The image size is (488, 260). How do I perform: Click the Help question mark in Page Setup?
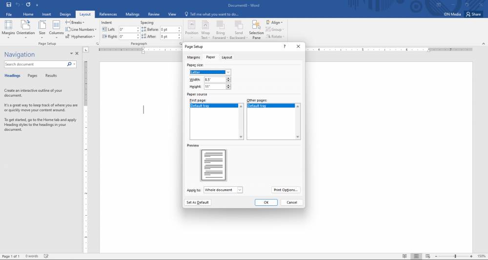pos(284,46)
